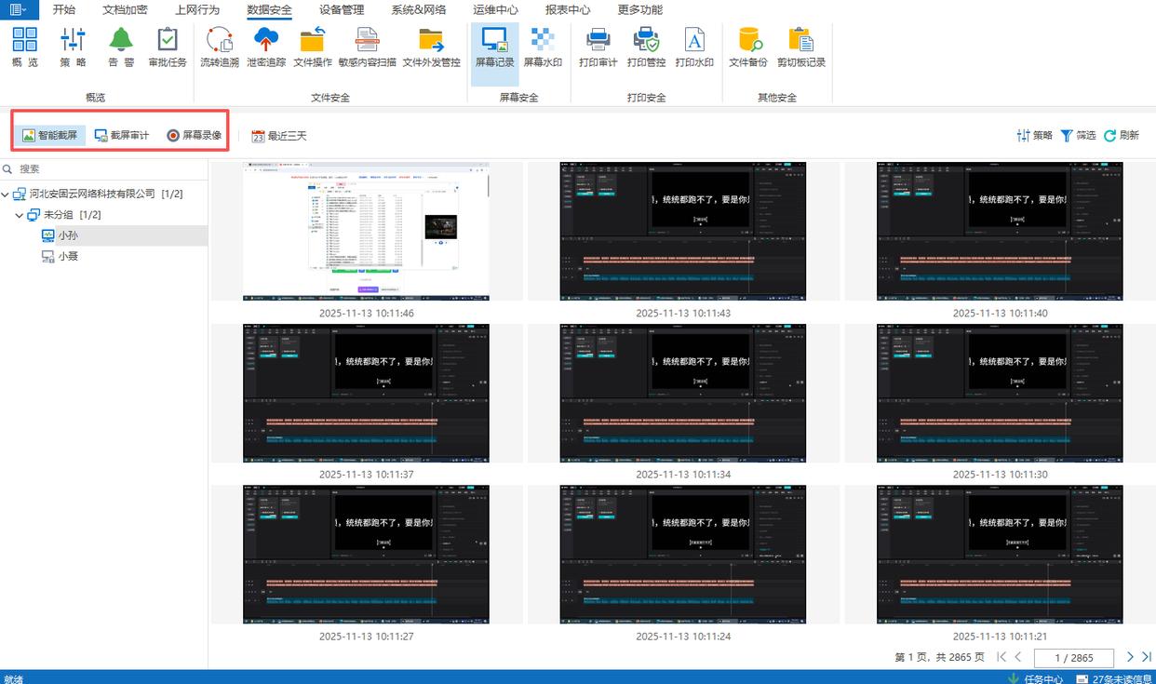This screenshot has height=684, width=1156.
Task: Collapse the 河北安固云网络科技有限公司 tree node
Action: click(7, 194)
